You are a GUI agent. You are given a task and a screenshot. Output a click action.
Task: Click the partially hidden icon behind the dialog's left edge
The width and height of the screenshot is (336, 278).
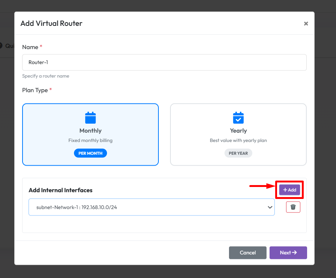pos(1,46)
